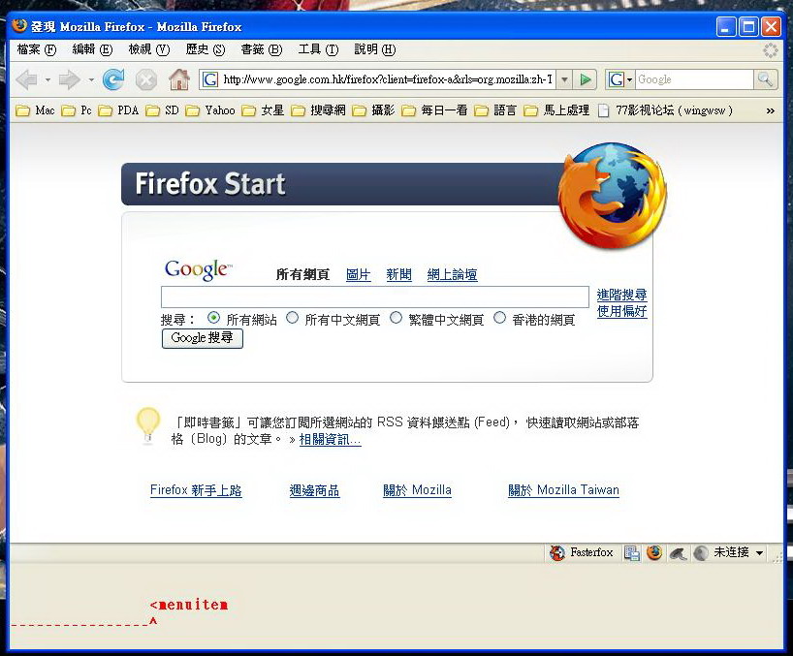Open the Yahoo bookmarks folder
The image size is (793, 656).
(209, 110)
